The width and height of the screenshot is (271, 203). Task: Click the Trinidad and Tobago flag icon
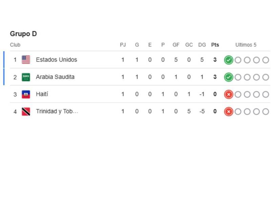point(26,112)
